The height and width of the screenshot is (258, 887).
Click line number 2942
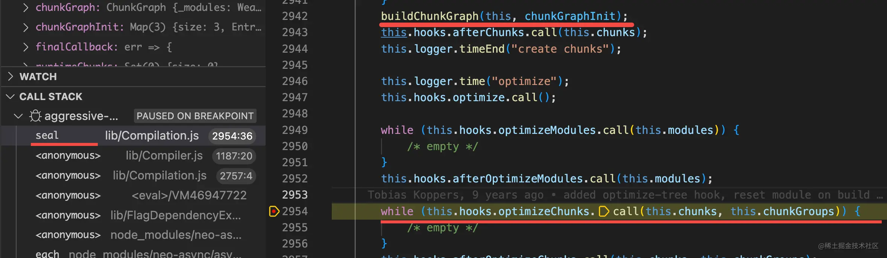point(295,16)
